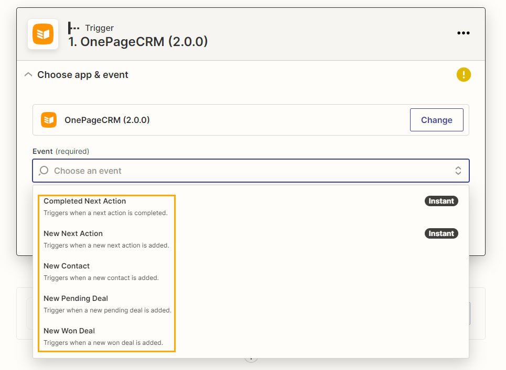Click the yellow warning exclamation icon
506x370 pixels.
coord(464,75)
